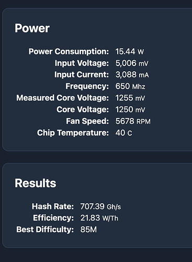The image size is (192, 262).
Task: Click the 650 Mhz frequency value
Action: coord(130,86)
